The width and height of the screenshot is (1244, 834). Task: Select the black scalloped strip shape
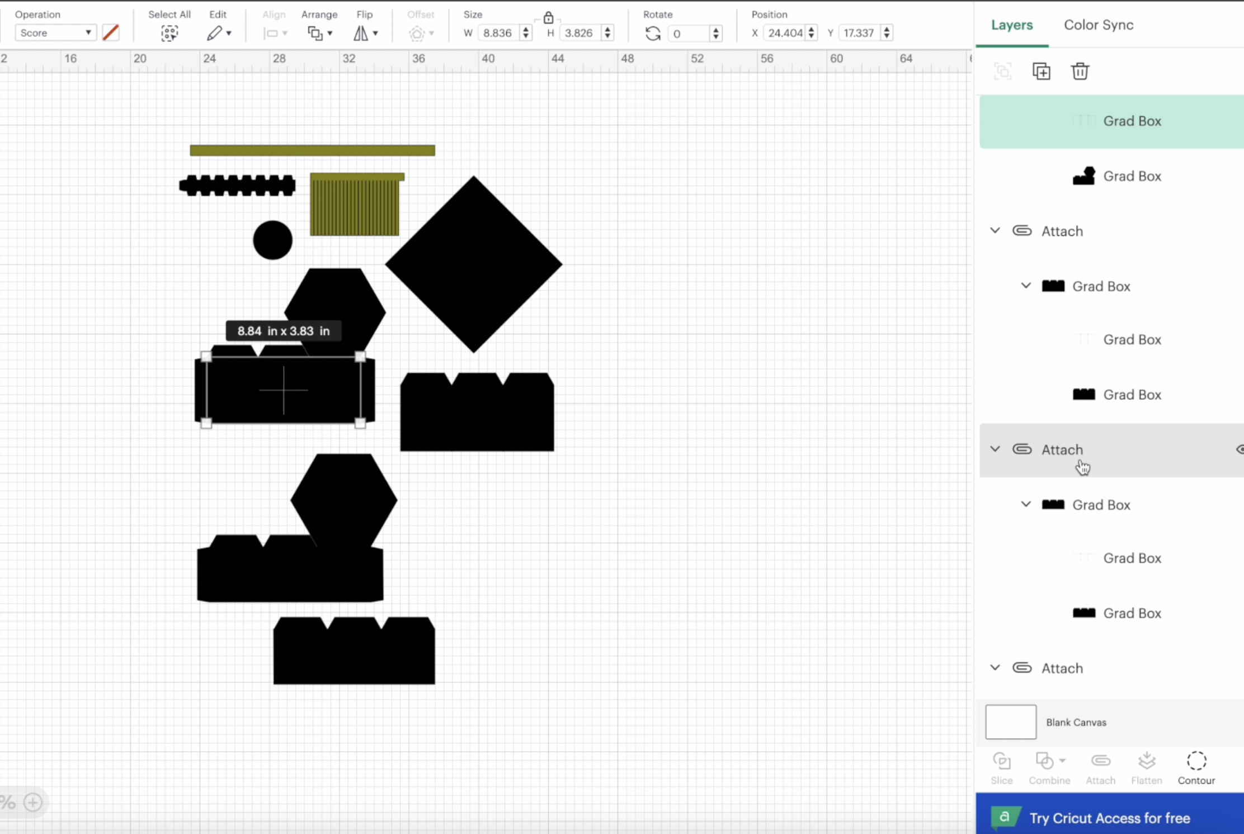tap(237, 186)
